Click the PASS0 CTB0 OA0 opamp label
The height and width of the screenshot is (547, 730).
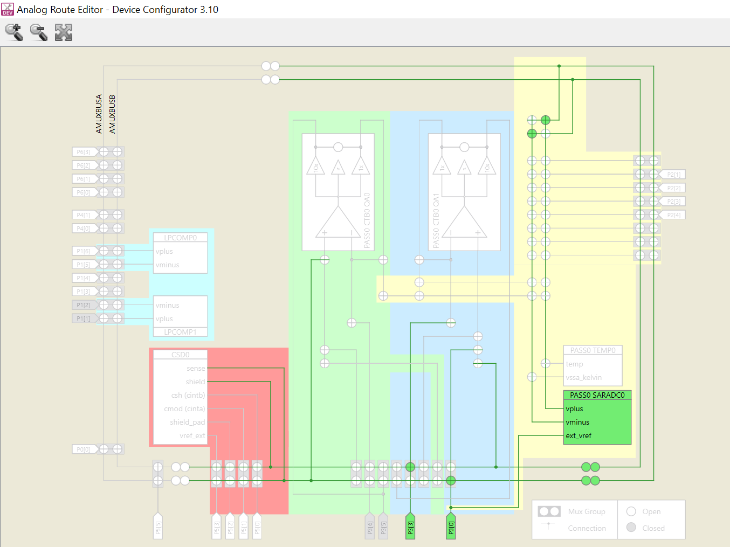pyautogui.click(x=367, y=220)
